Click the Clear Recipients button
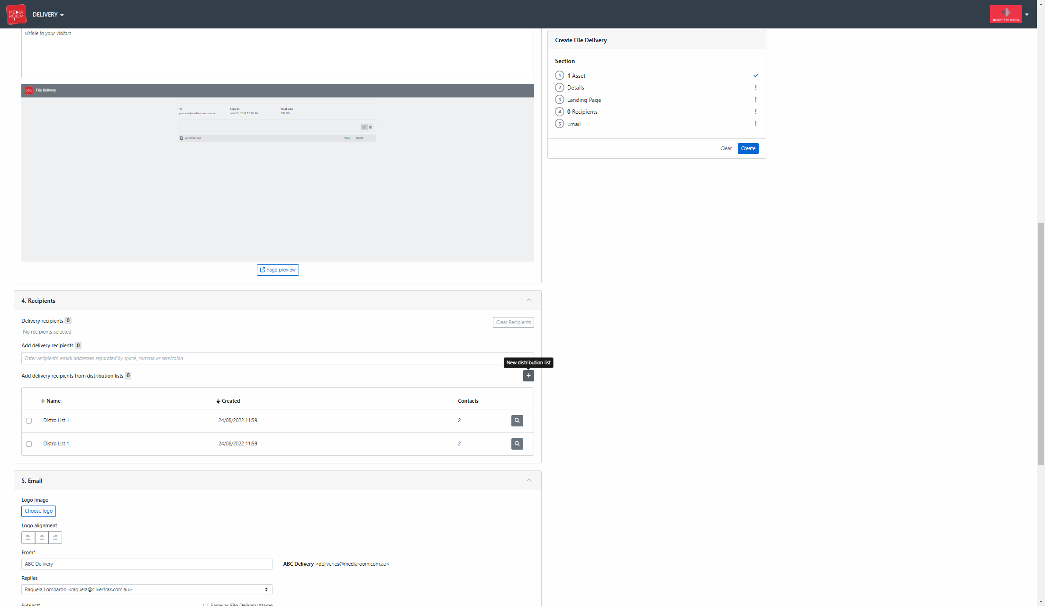Image resolution: width=1045 pixels, height=606 pixels. [513, 323]
